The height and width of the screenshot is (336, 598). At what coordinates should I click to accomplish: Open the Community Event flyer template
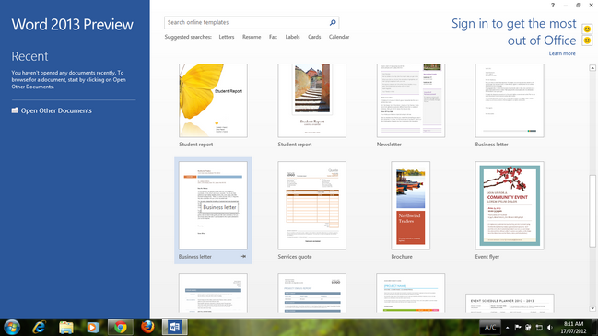(510, 205)
